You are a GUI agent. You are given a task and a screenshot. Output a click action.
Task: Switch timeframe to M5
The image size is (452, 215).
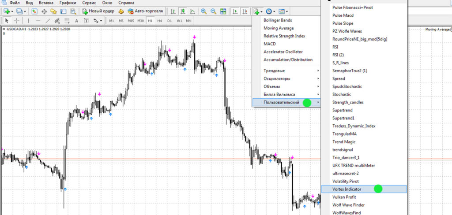click(x=121, y=21)
